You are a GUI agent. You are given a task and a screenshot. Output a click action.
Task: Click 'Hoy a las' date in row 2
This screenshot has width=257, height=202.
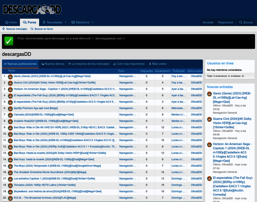click(179, 82)
